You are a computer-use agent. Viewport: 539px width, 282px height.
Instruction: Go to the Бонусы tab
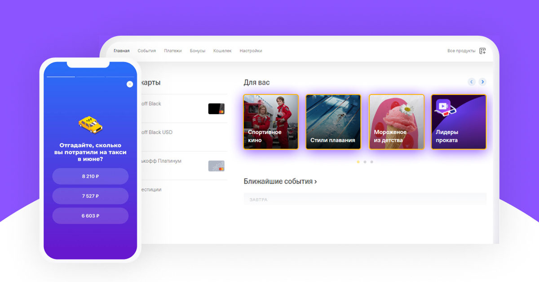(198, 51)
